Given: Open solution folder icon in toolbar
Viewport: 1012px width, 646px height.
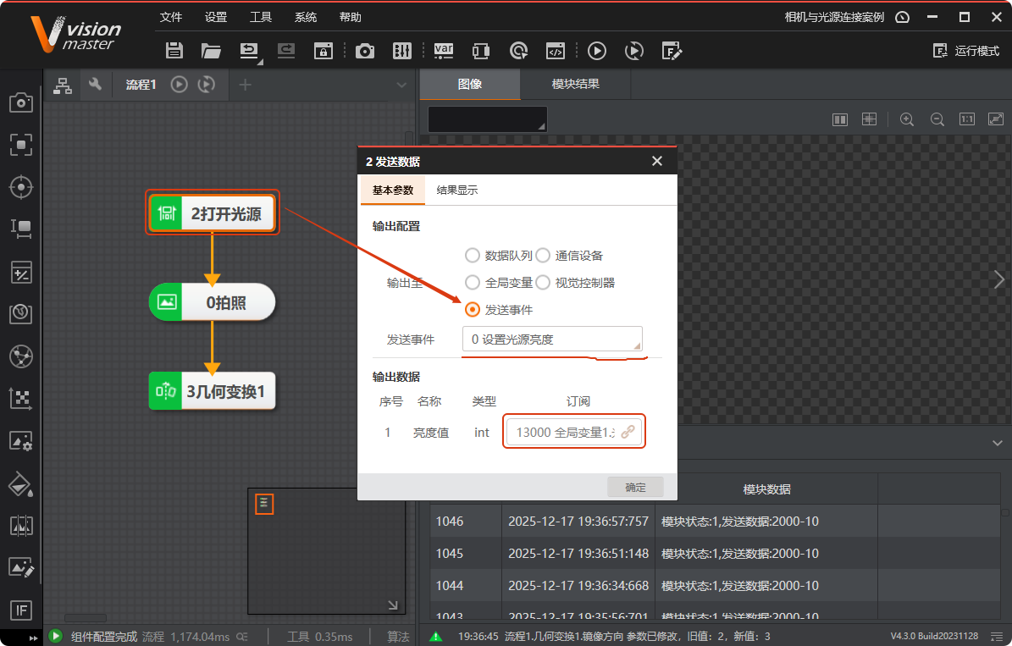Looking at the screenshot, I should click(x=211, y=50).
